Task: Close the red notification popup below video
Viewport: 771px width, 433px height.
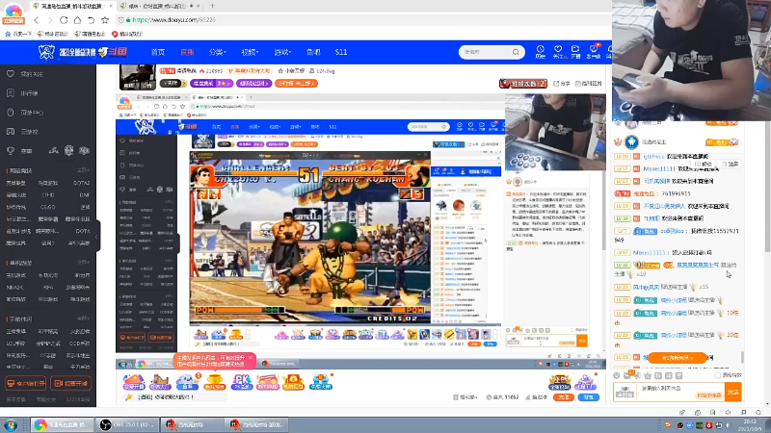Action: [251, 358]
